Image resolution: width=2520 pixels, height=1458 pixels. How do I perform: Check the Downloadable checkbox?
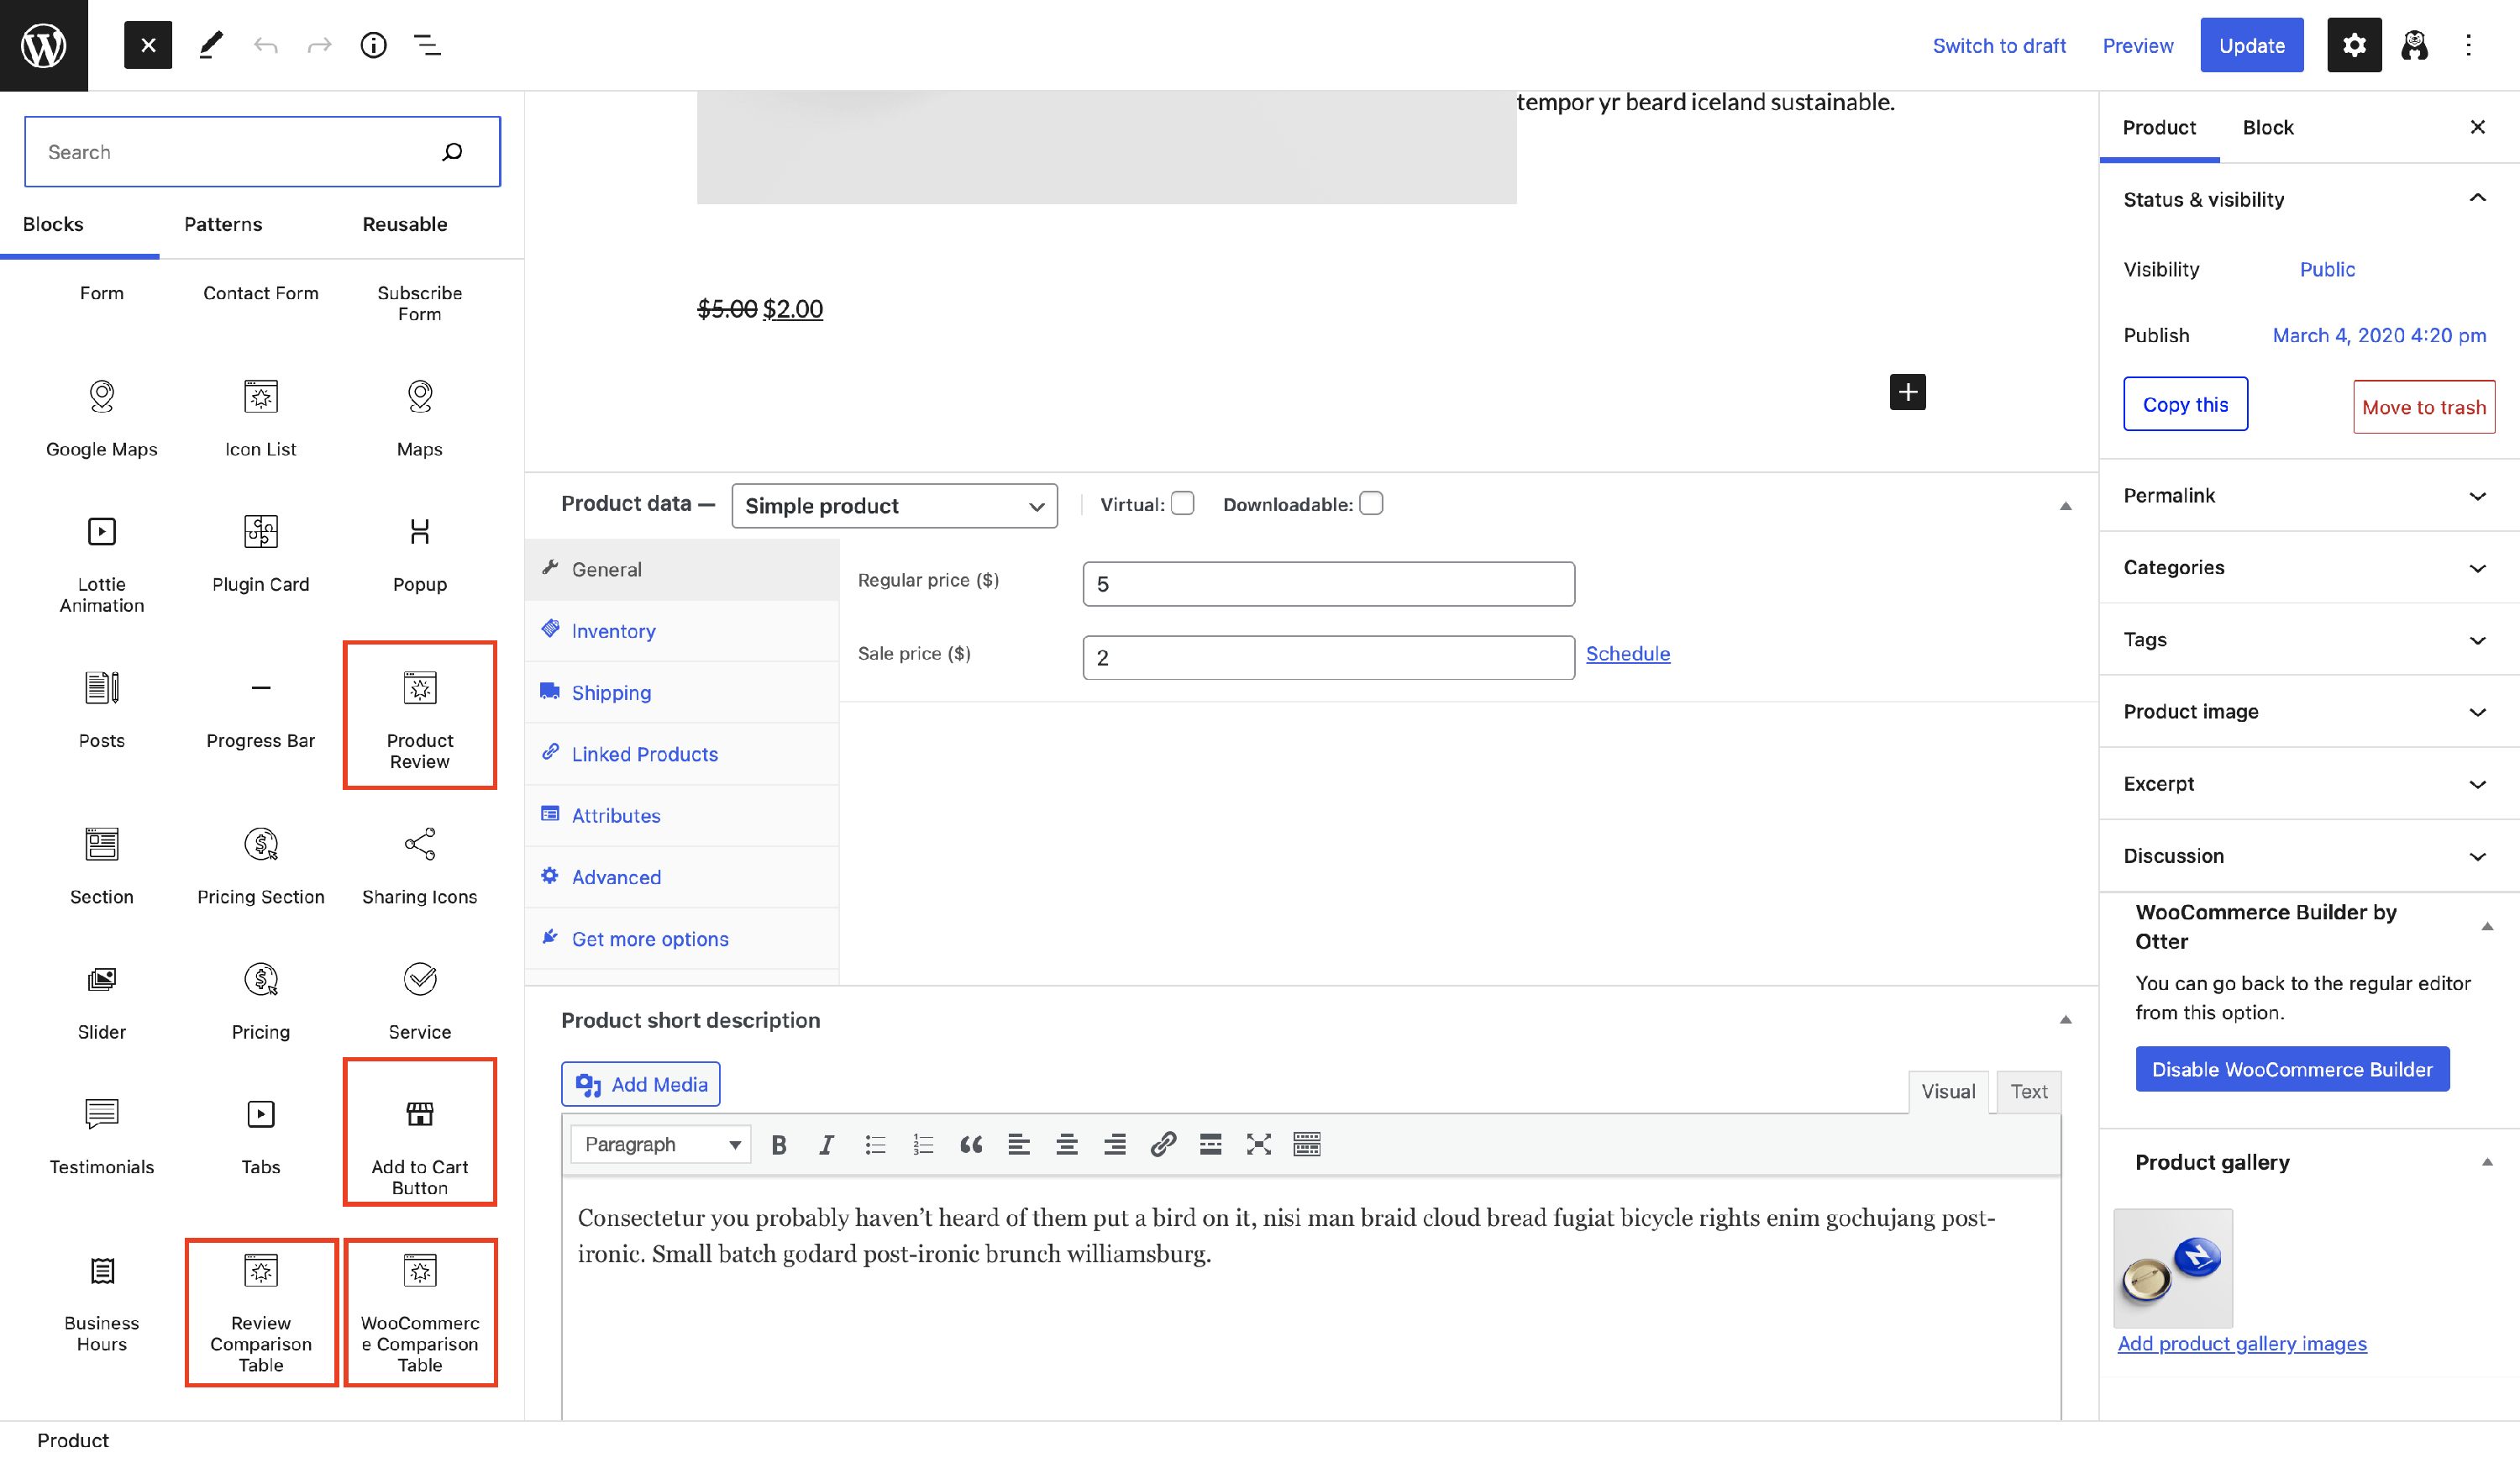tap(1371, 503)
